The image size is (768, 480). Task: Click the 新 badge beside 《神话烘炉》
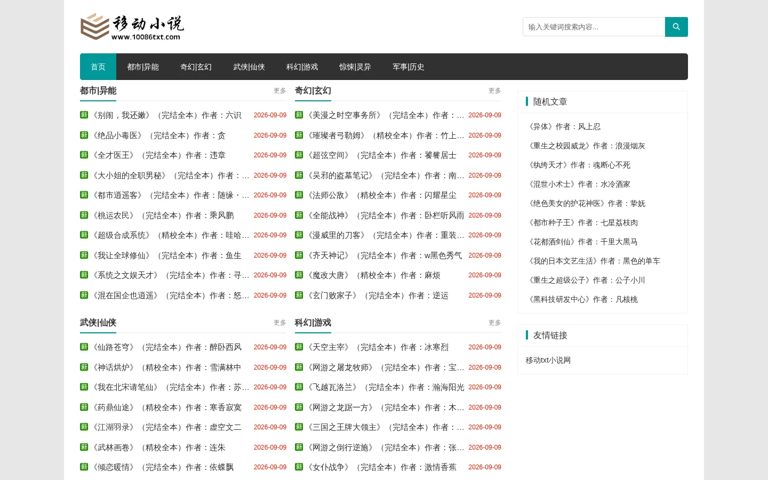84,367
